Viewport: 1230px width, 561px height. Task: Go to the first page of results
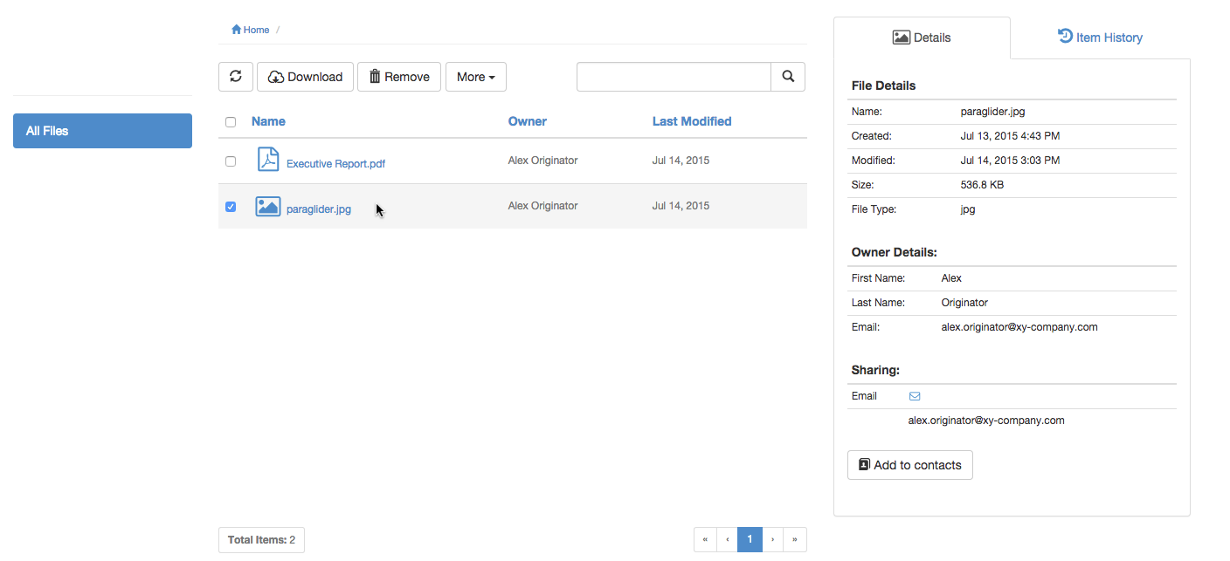(705, 540)
